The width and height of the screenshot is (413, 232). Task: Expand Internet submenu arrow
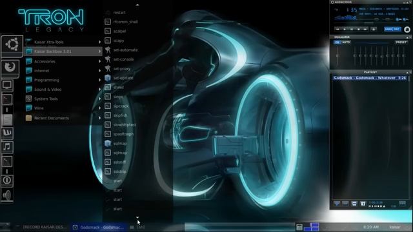(x=99, y=71)
